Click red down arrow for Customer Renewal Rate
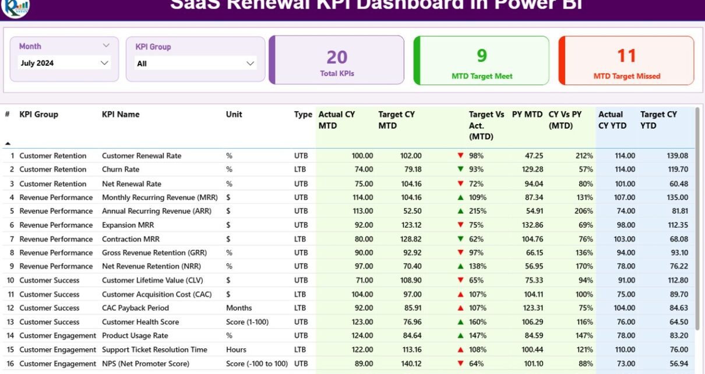Image resolution: width=705 pixels, height=374 pixels. [460, 156]
